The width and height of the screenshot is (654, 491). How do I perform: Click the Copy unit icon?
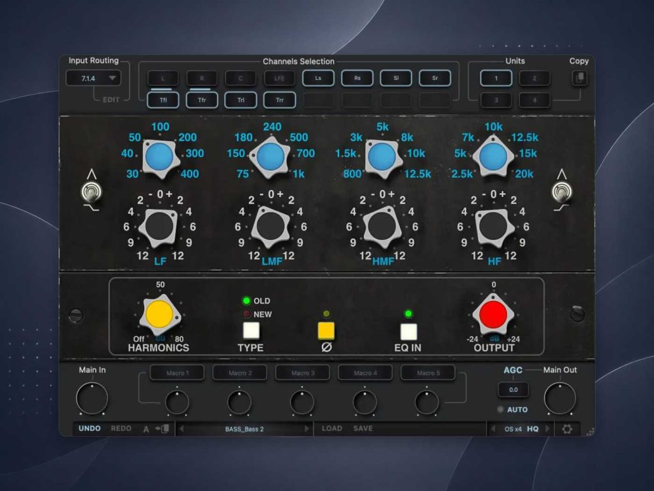[x=579, y=77]
